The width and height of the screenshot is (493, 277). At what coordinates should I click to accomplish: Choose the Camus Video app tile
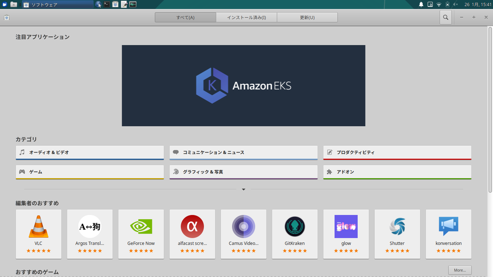(243, 234)
